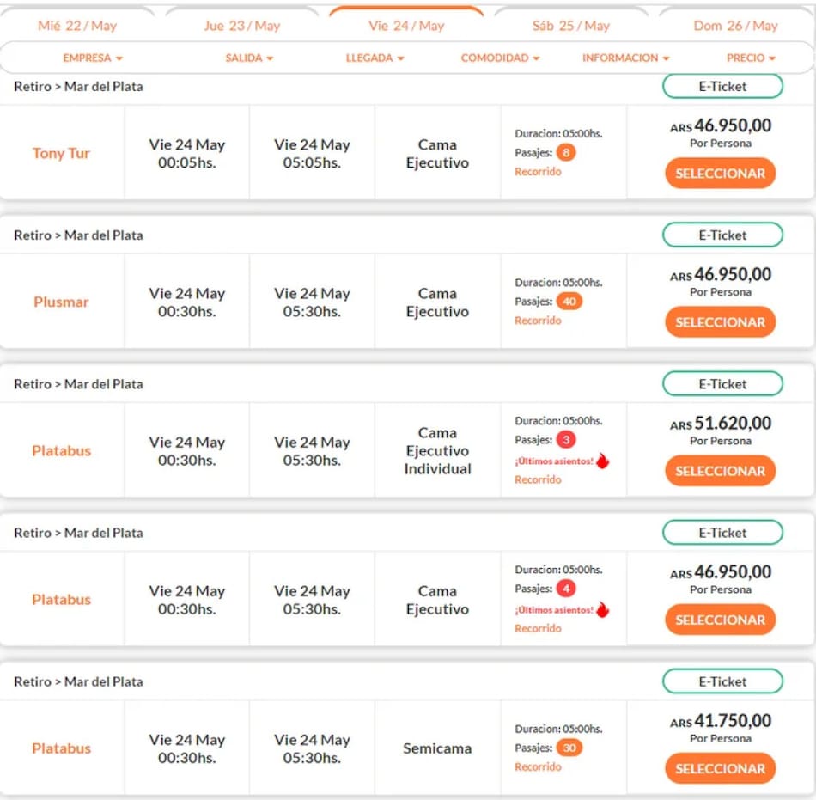Open Recorrido link for the Plusmar trip
This screenshot has width=816, height=800.
coord(538,321)
